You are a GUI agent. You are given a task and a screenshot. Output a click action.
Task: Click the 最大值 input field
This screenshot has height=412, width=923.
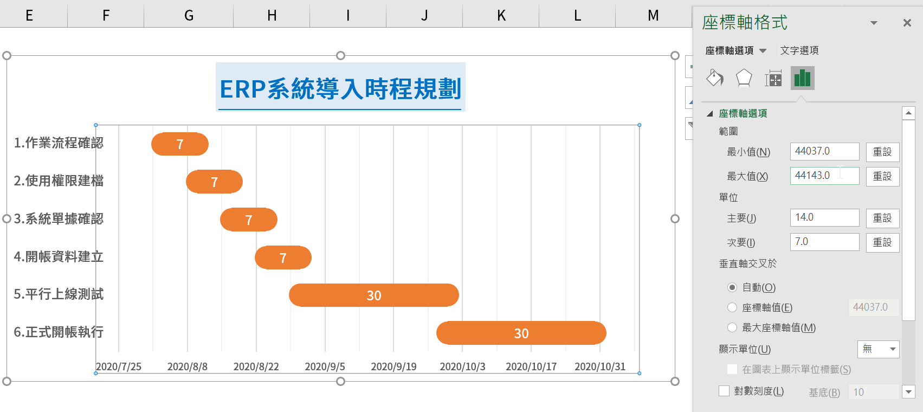[824, 176]
